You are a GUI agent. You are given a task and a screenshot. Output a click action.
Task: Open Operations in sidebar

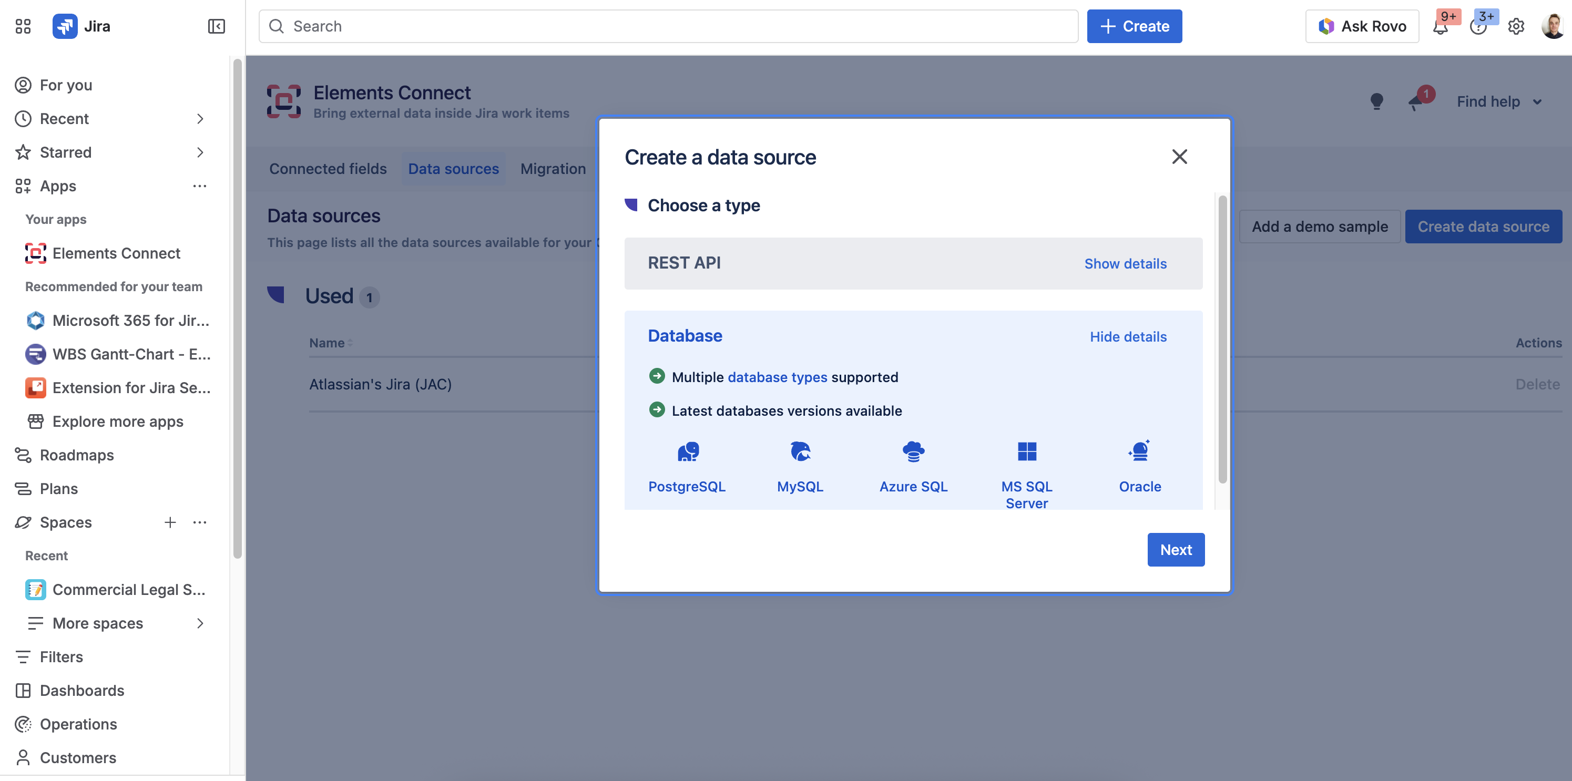click(x=78, y=724)
